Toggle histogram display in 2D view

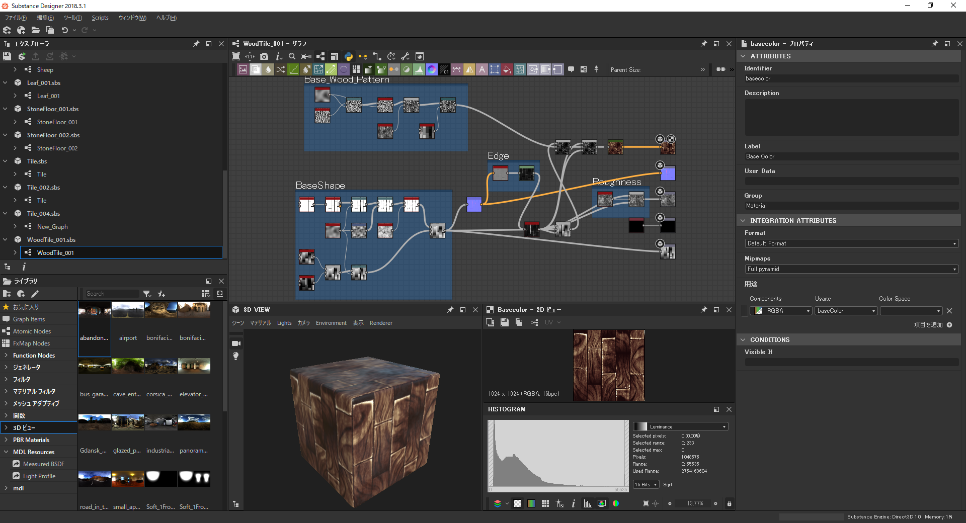click(587, 503)
